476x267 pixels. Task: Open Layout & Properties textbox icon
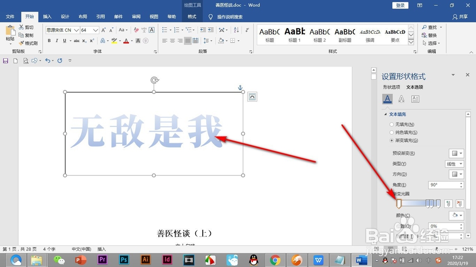(x=415, y=99)
